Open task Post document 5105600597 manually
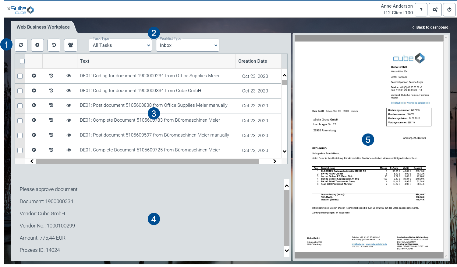Screen dimensions: 457x267 [x=154, y=135]
